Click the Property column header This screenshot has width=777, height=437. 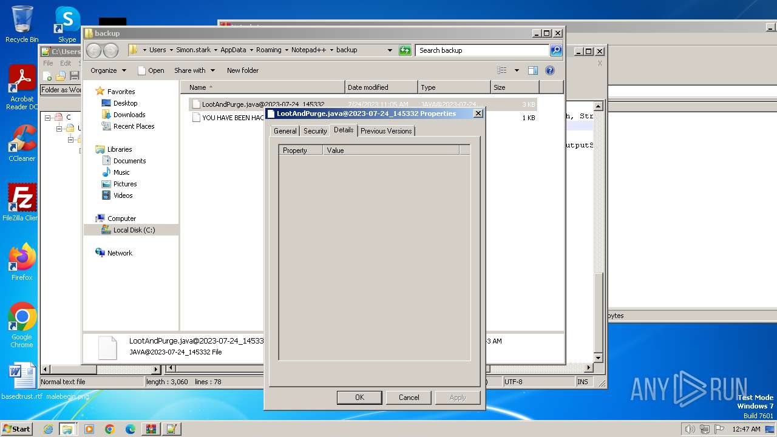pos(300,150)
